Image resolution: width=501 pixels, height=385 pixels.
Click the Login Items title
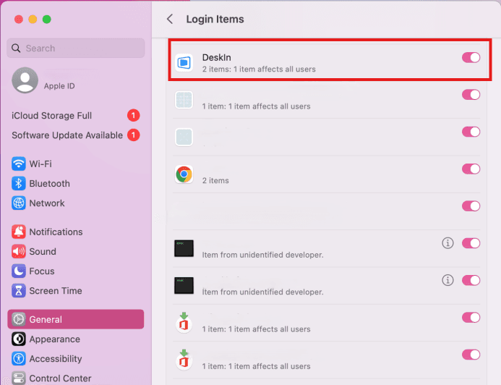pyautogui.click(x=215, y=20)
